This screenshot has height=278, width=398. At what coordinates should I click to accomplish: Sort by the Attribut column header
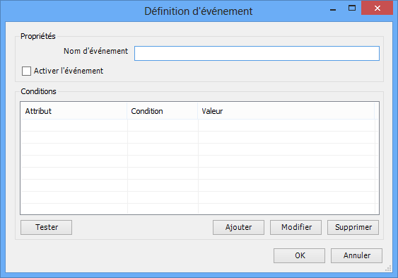click(74, 111)
